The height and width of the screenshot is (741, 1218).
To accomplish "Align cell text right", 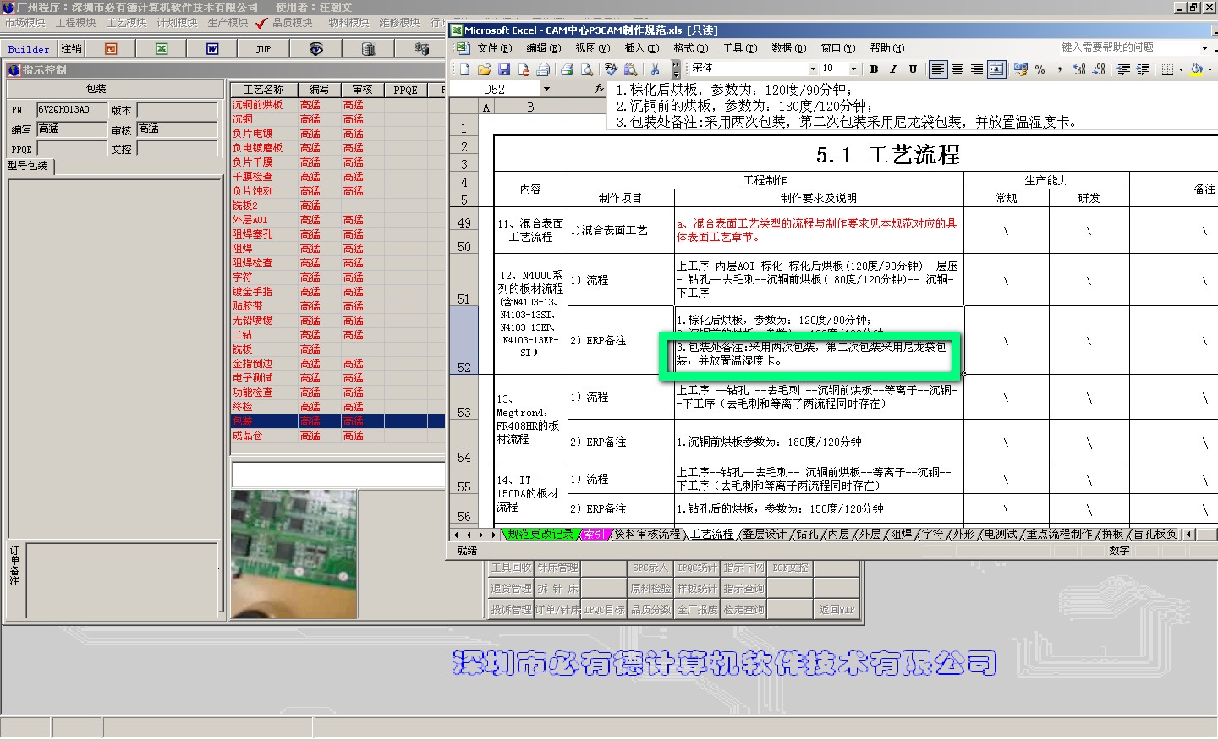I will point(977,69).
